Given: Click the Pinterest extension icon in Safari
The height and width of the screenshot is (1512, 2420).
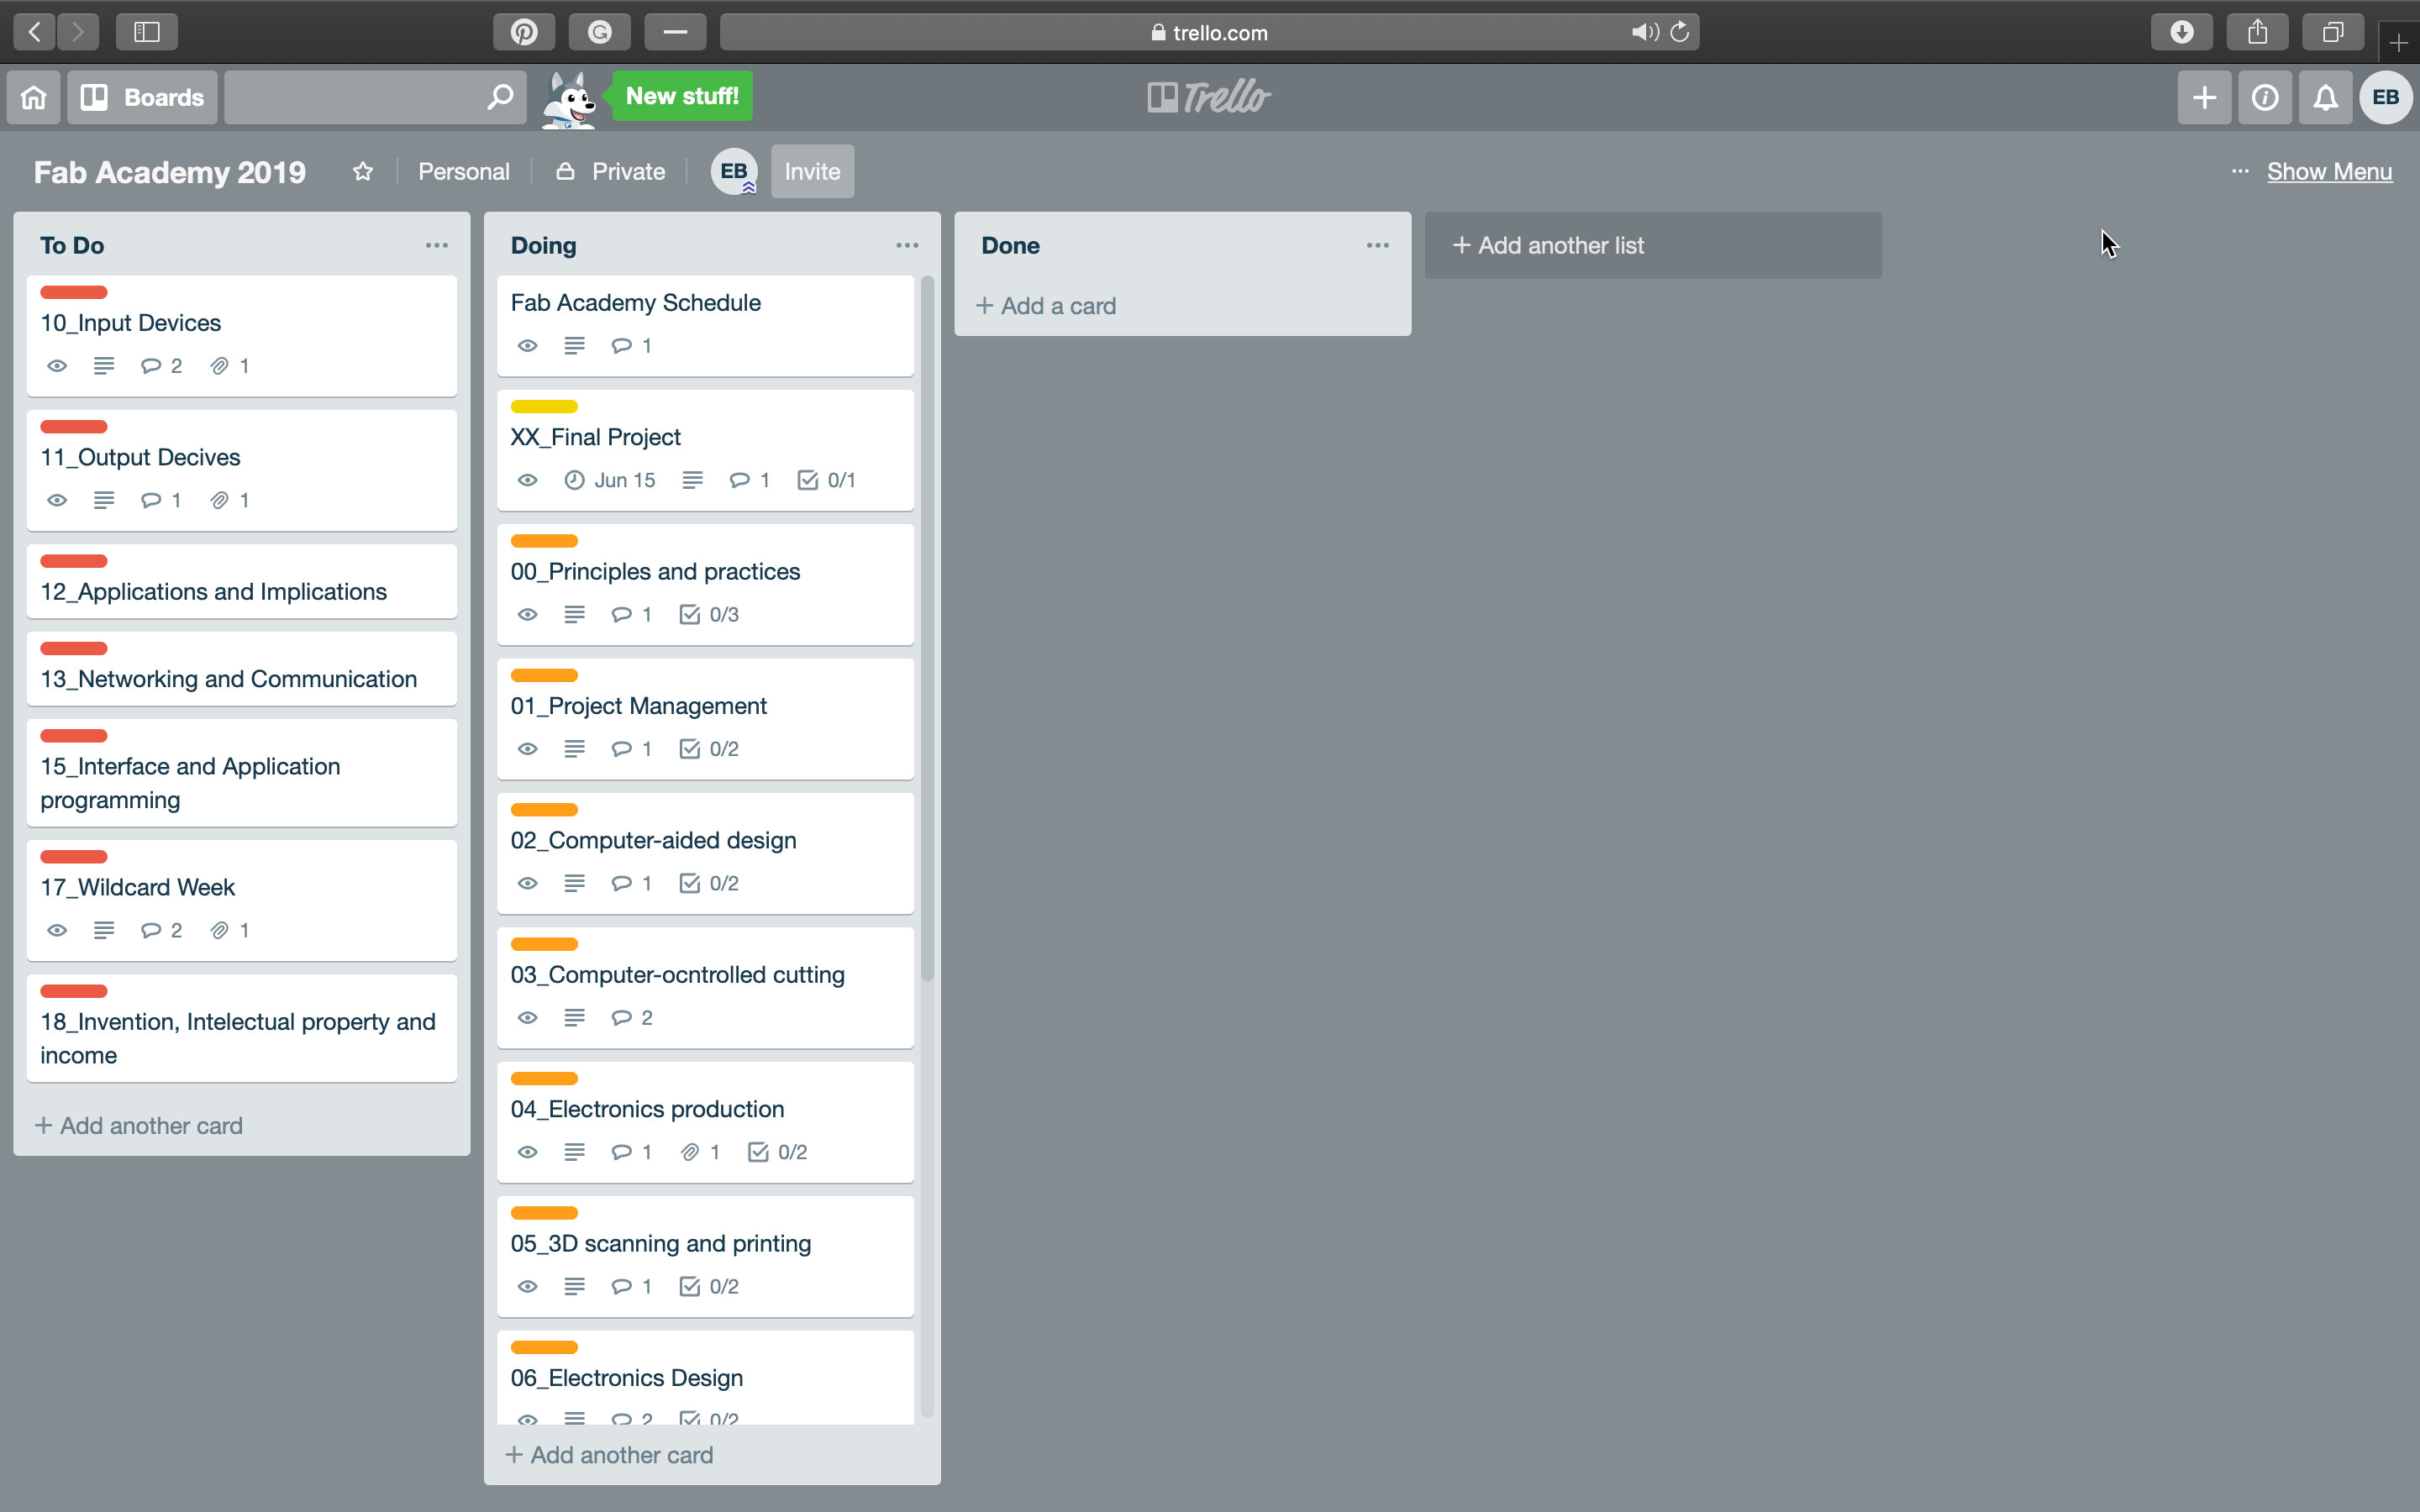Looking at the screenshot, I should point(524,32).
